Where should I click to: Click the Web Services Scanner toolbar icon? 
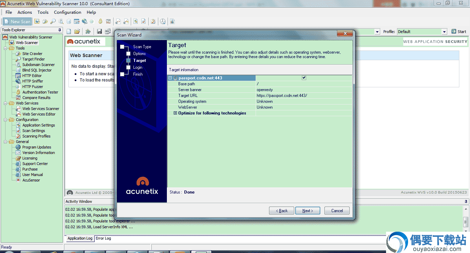point(118,21)
